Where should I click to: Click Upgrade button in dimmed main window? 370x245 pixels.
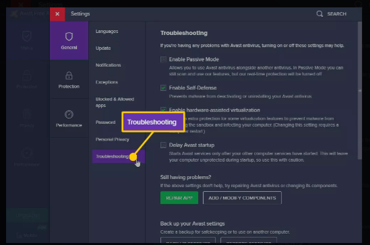point(27,215)
